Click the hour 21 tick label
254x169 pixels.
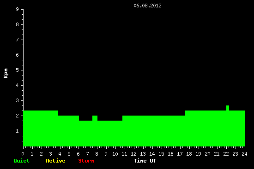[217, 154]
